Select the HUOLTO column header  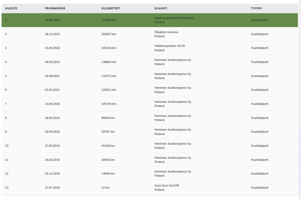(11, 8)
